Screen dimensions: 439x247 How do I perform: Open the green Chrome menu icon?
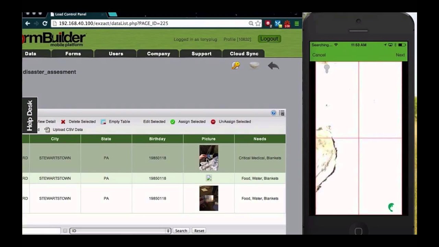[297, 23]
